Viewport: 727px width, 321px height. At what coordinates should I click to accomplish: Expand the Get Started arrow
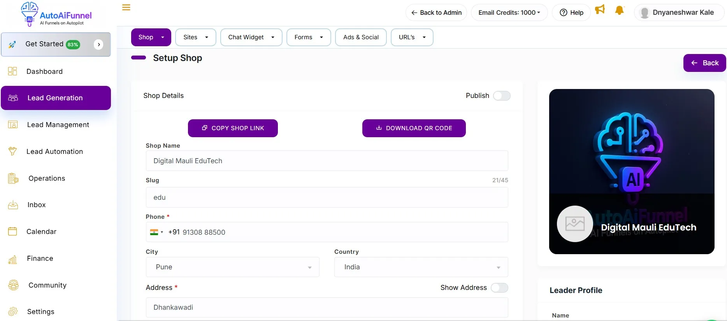99,44
